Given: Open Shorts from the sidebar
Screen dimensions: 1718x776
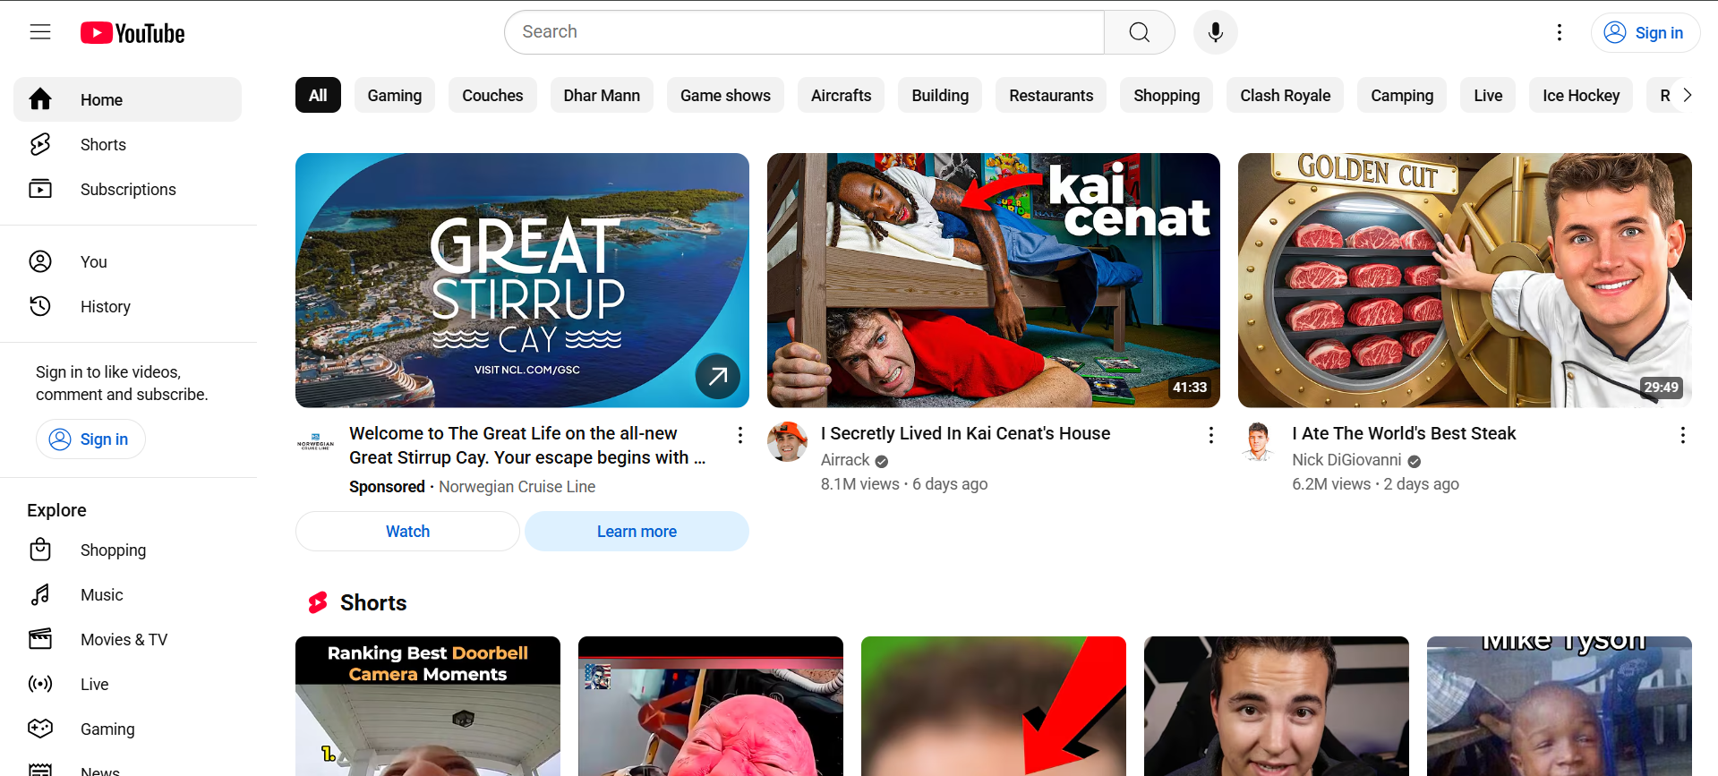Looking at the screenshot, I should [127, 144].
